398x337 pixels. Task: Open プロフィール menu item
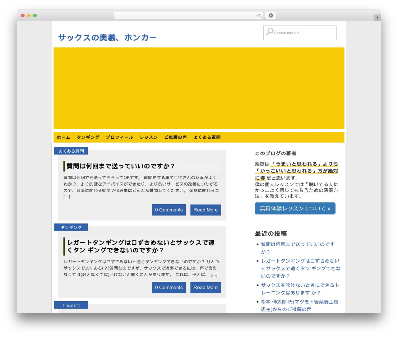point(119,137)
